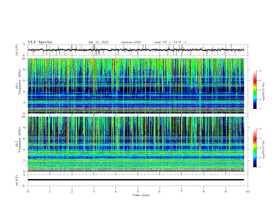Click the "start UT = 15:0 :1" text
Viewport: 279px width, 215px height.
pos(170,42)
